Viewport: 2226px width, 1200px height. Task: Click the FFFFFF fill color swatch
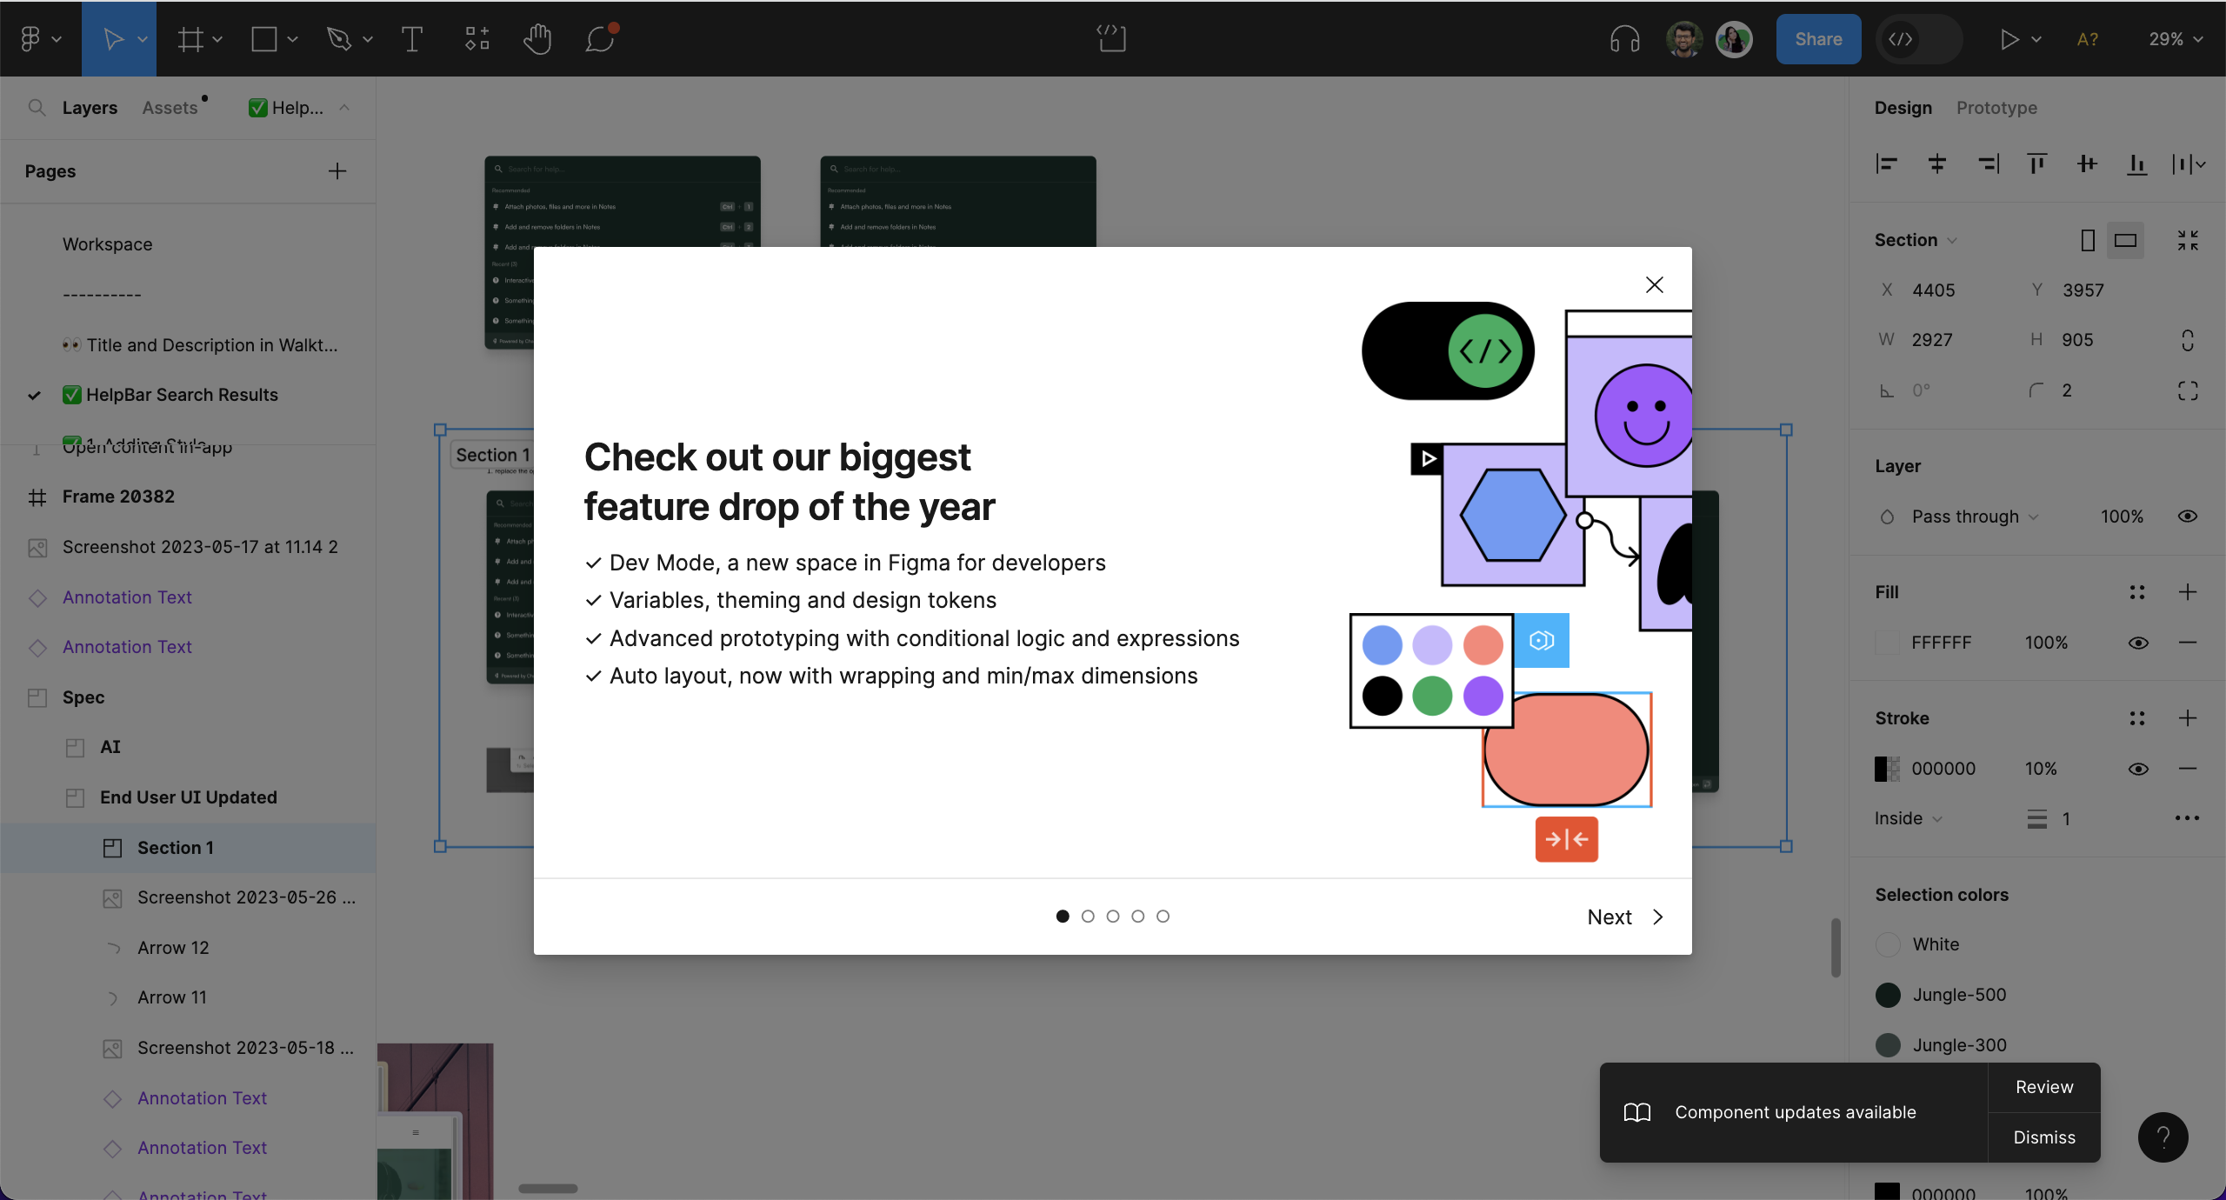tap(1887, 643)
